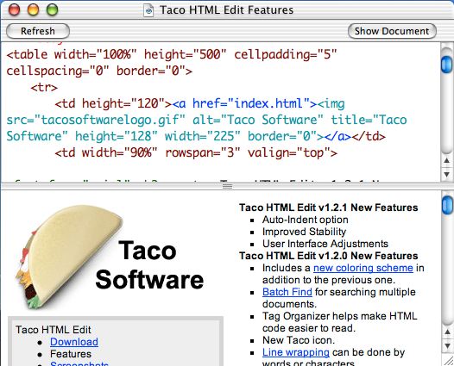Click the preview pane scroll down arrow

[447, 345]
